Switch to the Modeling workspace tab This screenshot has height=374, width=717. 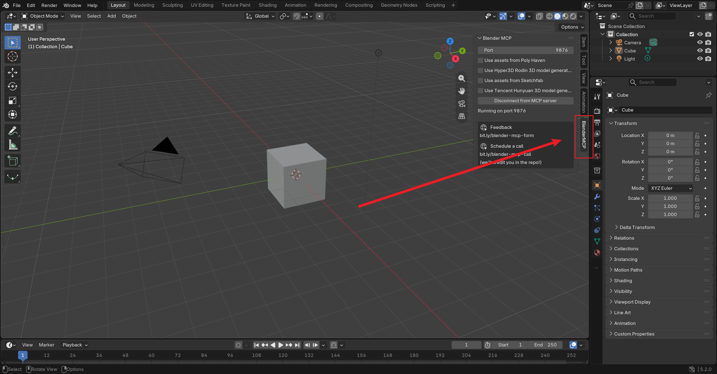point(144,5)
